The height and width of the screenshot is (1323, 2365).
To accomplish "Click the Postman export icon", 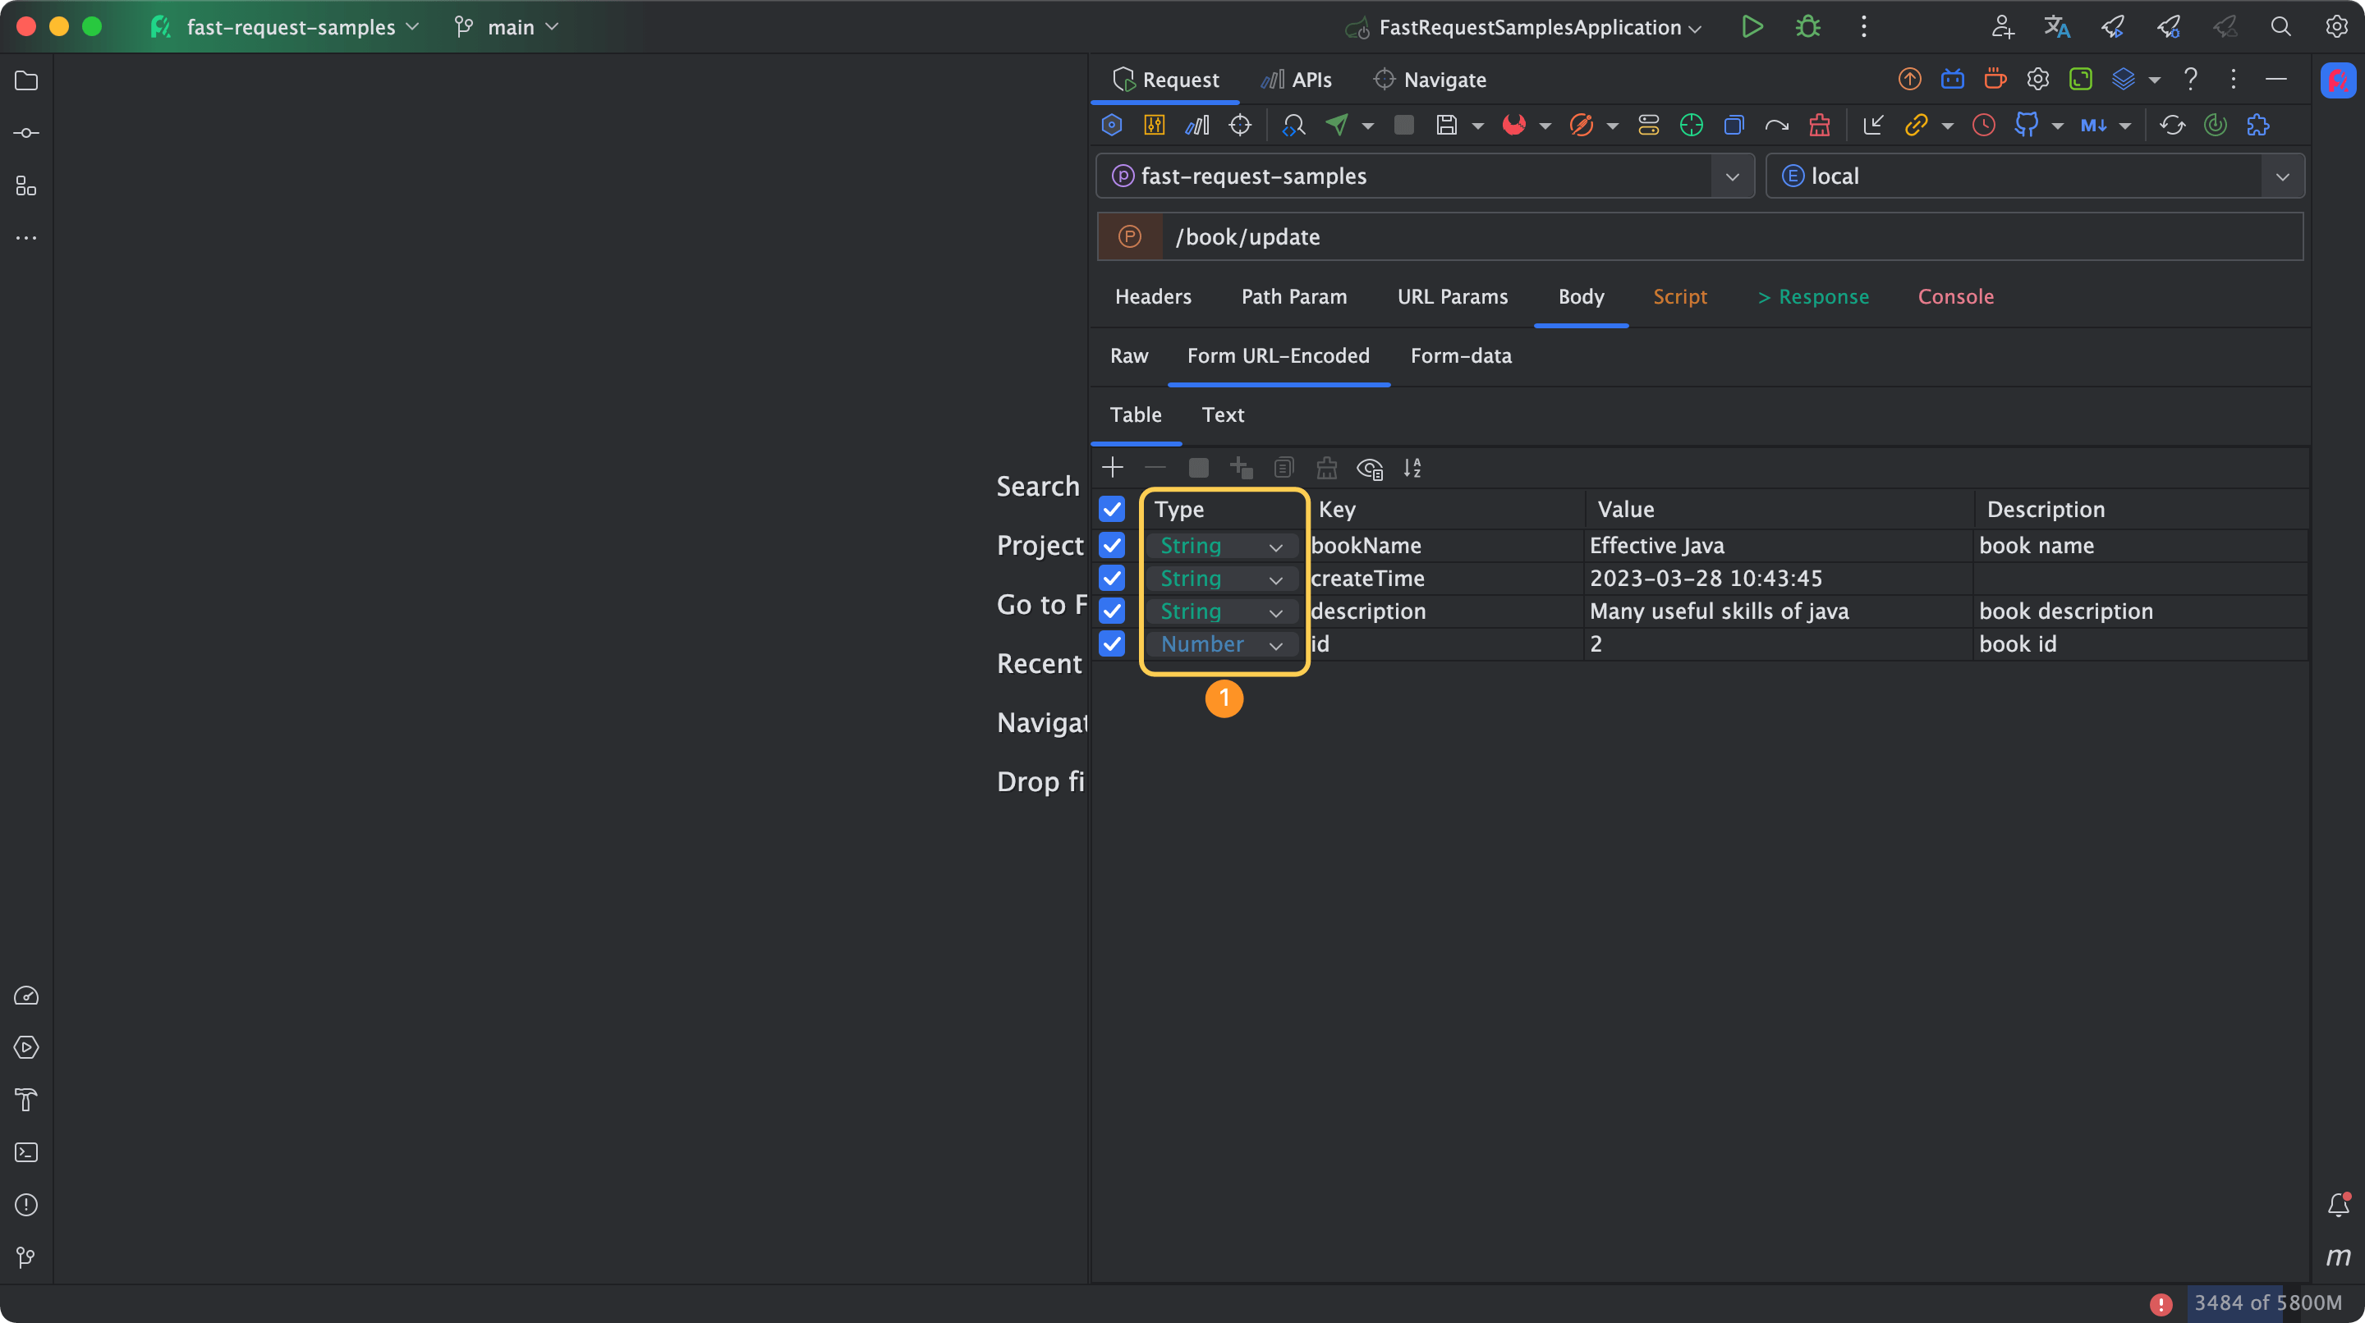I will click(1581, 125).
